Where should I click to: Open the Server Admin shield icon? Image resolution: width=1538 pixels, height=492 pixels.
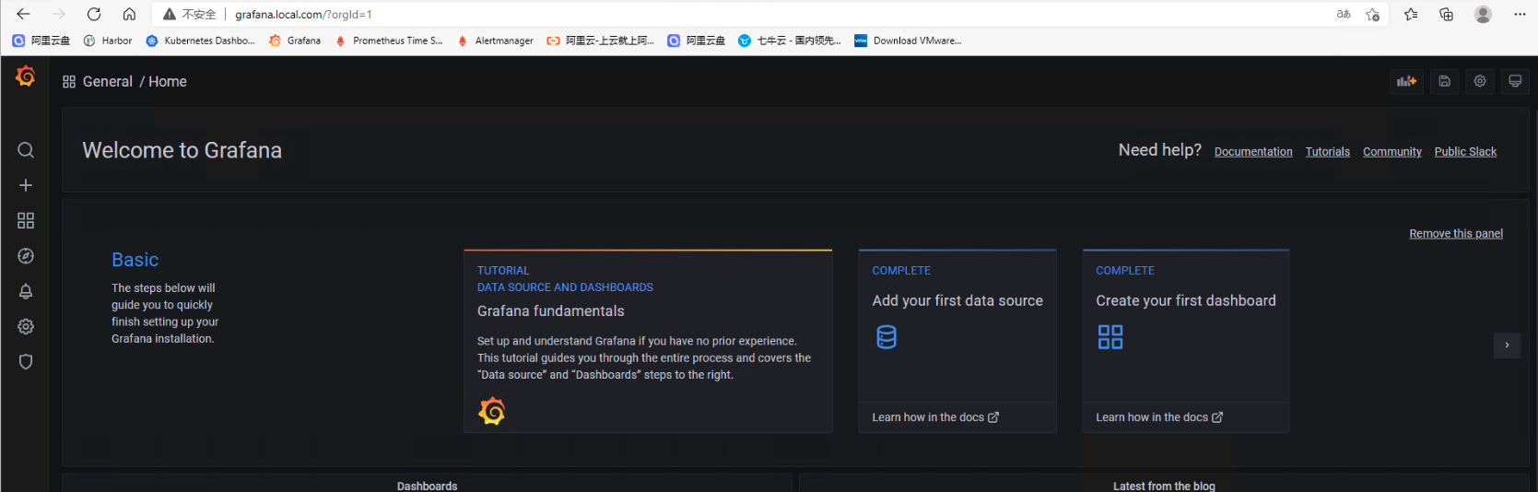click(26, 362)
